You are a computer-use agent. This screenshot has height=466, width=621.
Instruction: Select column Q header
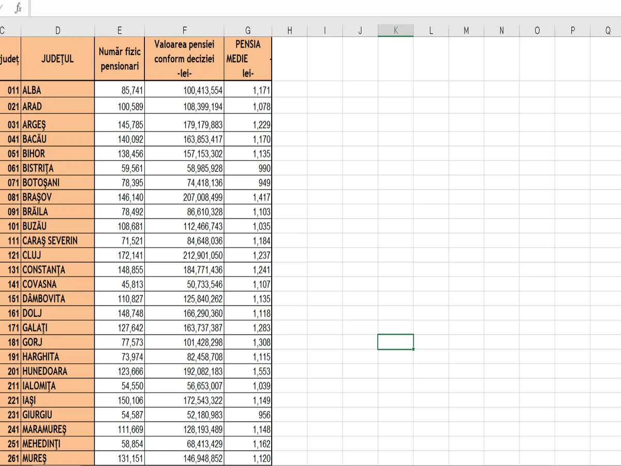click(608, 31)
